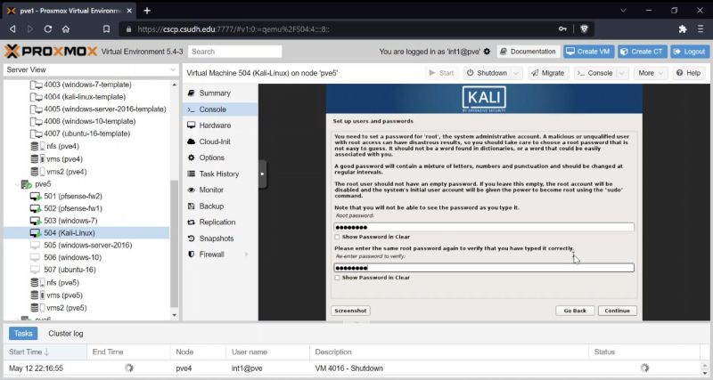Click the 4004 kali-linux-template icon
This screenshot has height=380, width=713.
click(x=36, y=97)
